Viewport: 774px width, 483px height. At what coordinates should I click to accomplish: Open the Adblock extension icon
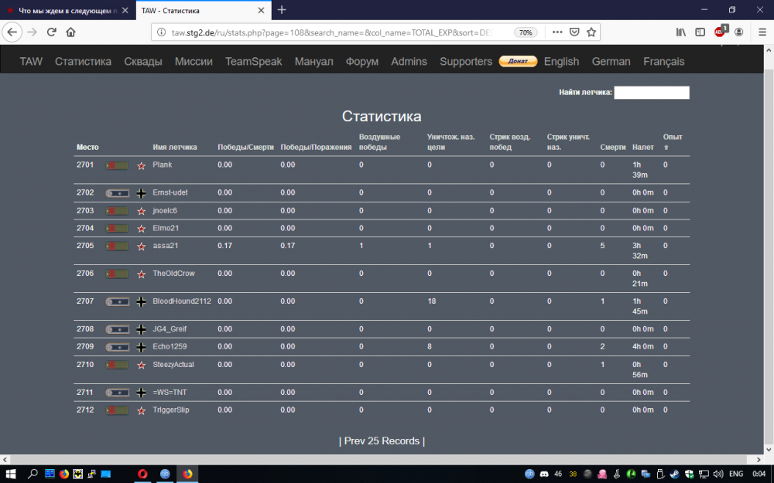(720, 32)
